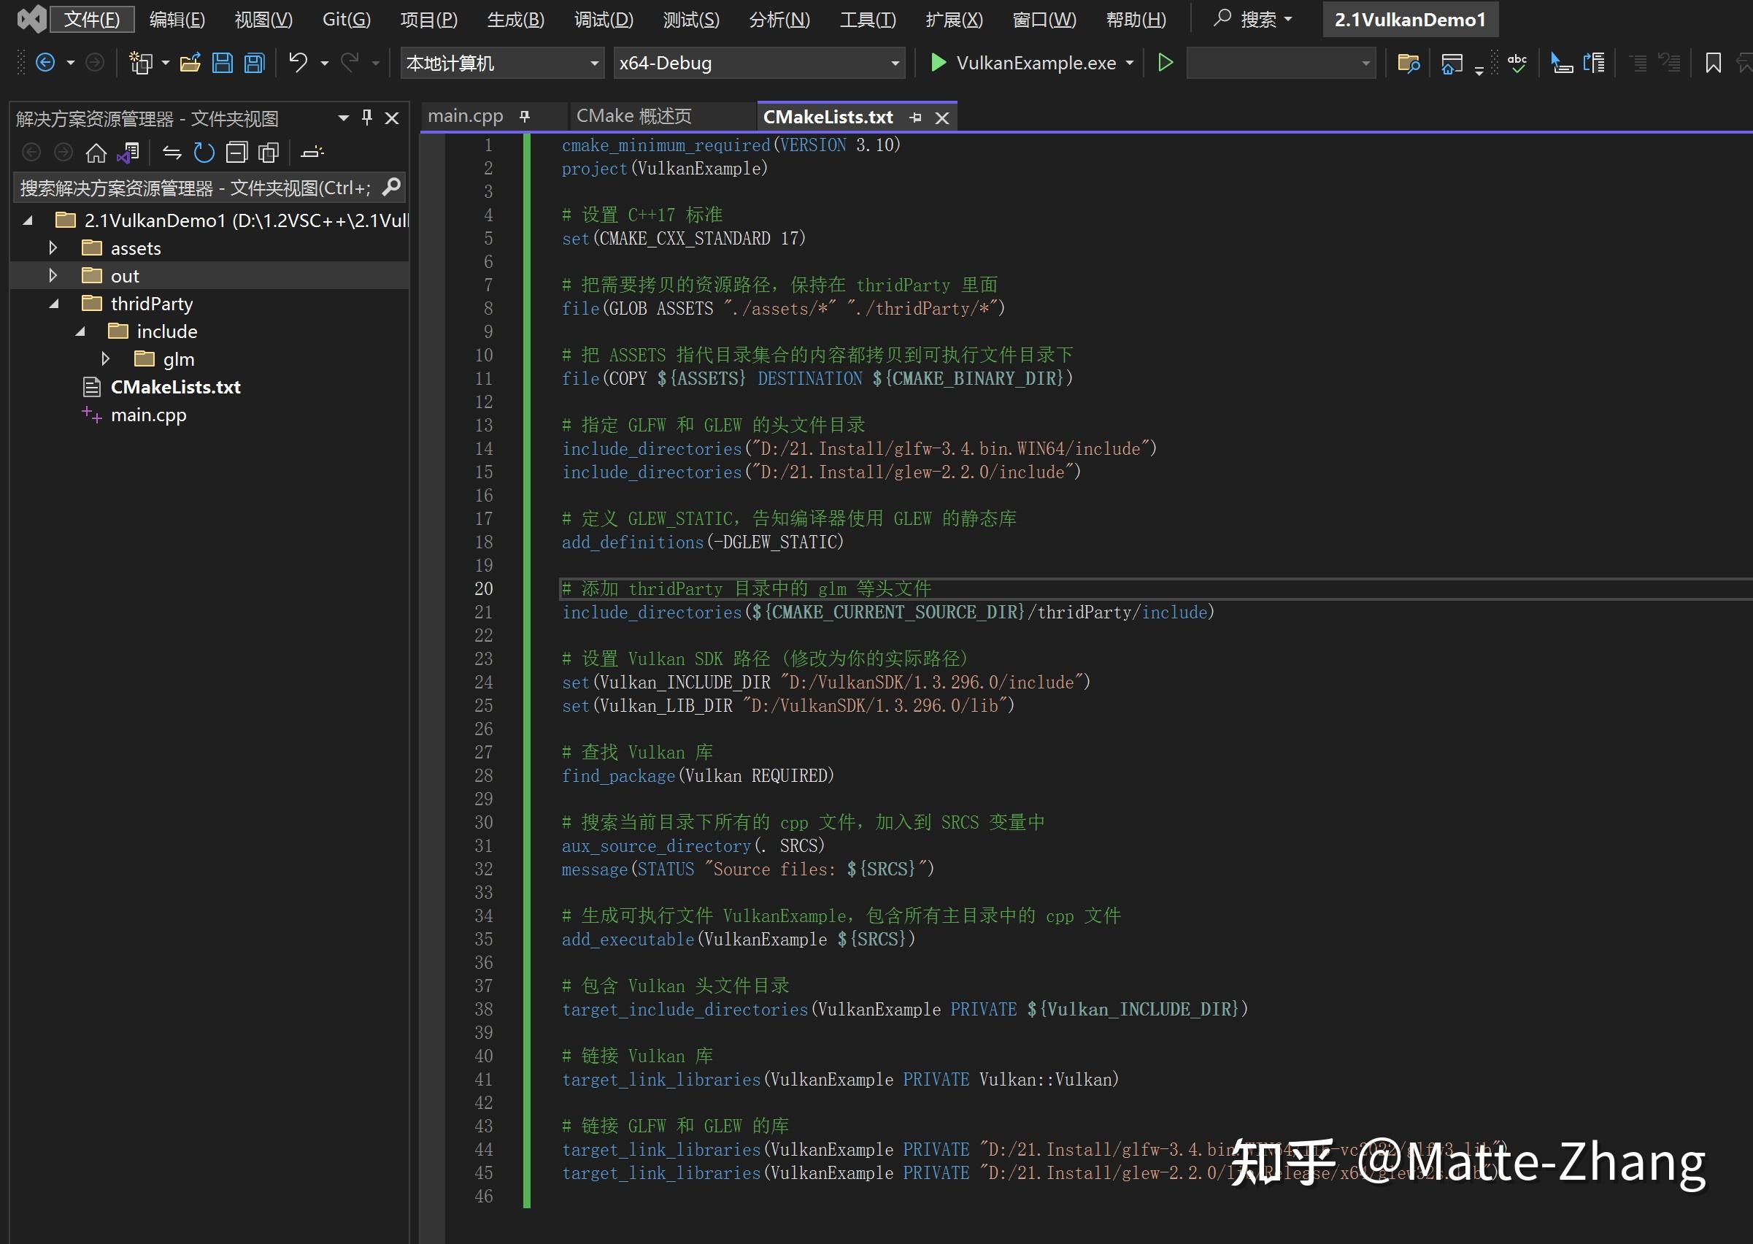The image size is (1753, 1244).
Task: Switch to the CMake 概述页 tab
Action: pos(633,116)
